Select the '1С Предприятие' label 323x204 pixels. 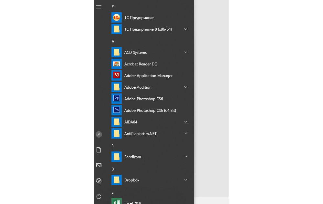139,18
